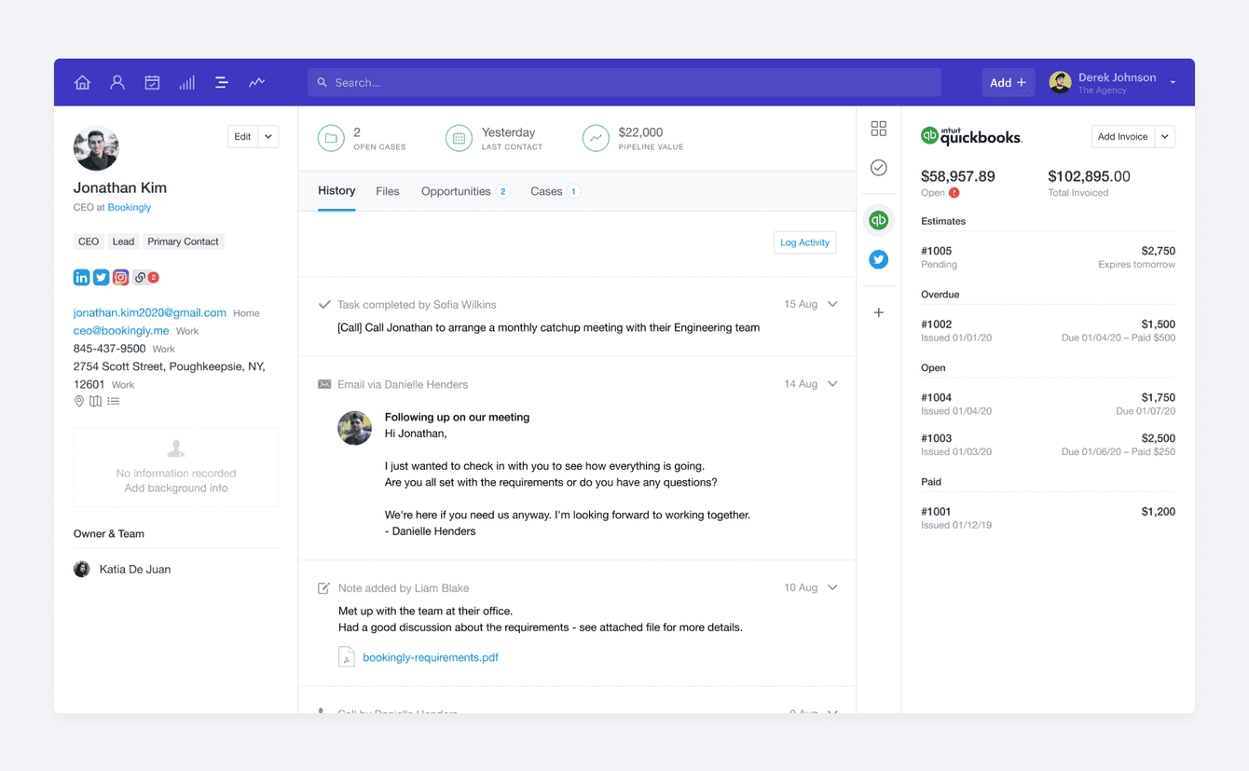Click jonathan.kim2020@gmail.com email link

tap(149, 312)
